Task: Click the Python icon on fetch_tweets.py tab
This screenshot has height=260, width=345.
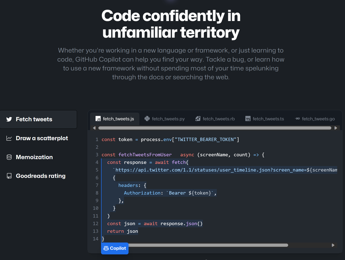Action: tap(147, 119)
